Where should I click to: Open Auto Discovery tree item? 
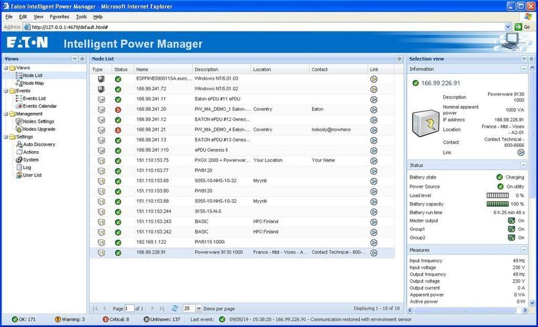(39, 144)
